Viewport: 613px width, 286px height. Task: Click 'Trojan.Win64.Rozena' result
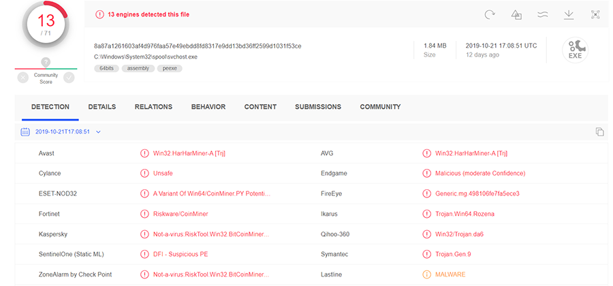coord(465,214)
